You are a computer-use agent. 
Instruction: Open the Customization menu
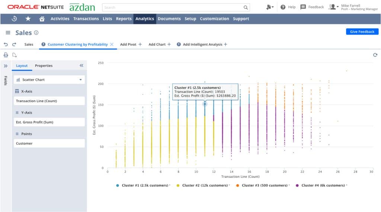(x=215, y=19)
